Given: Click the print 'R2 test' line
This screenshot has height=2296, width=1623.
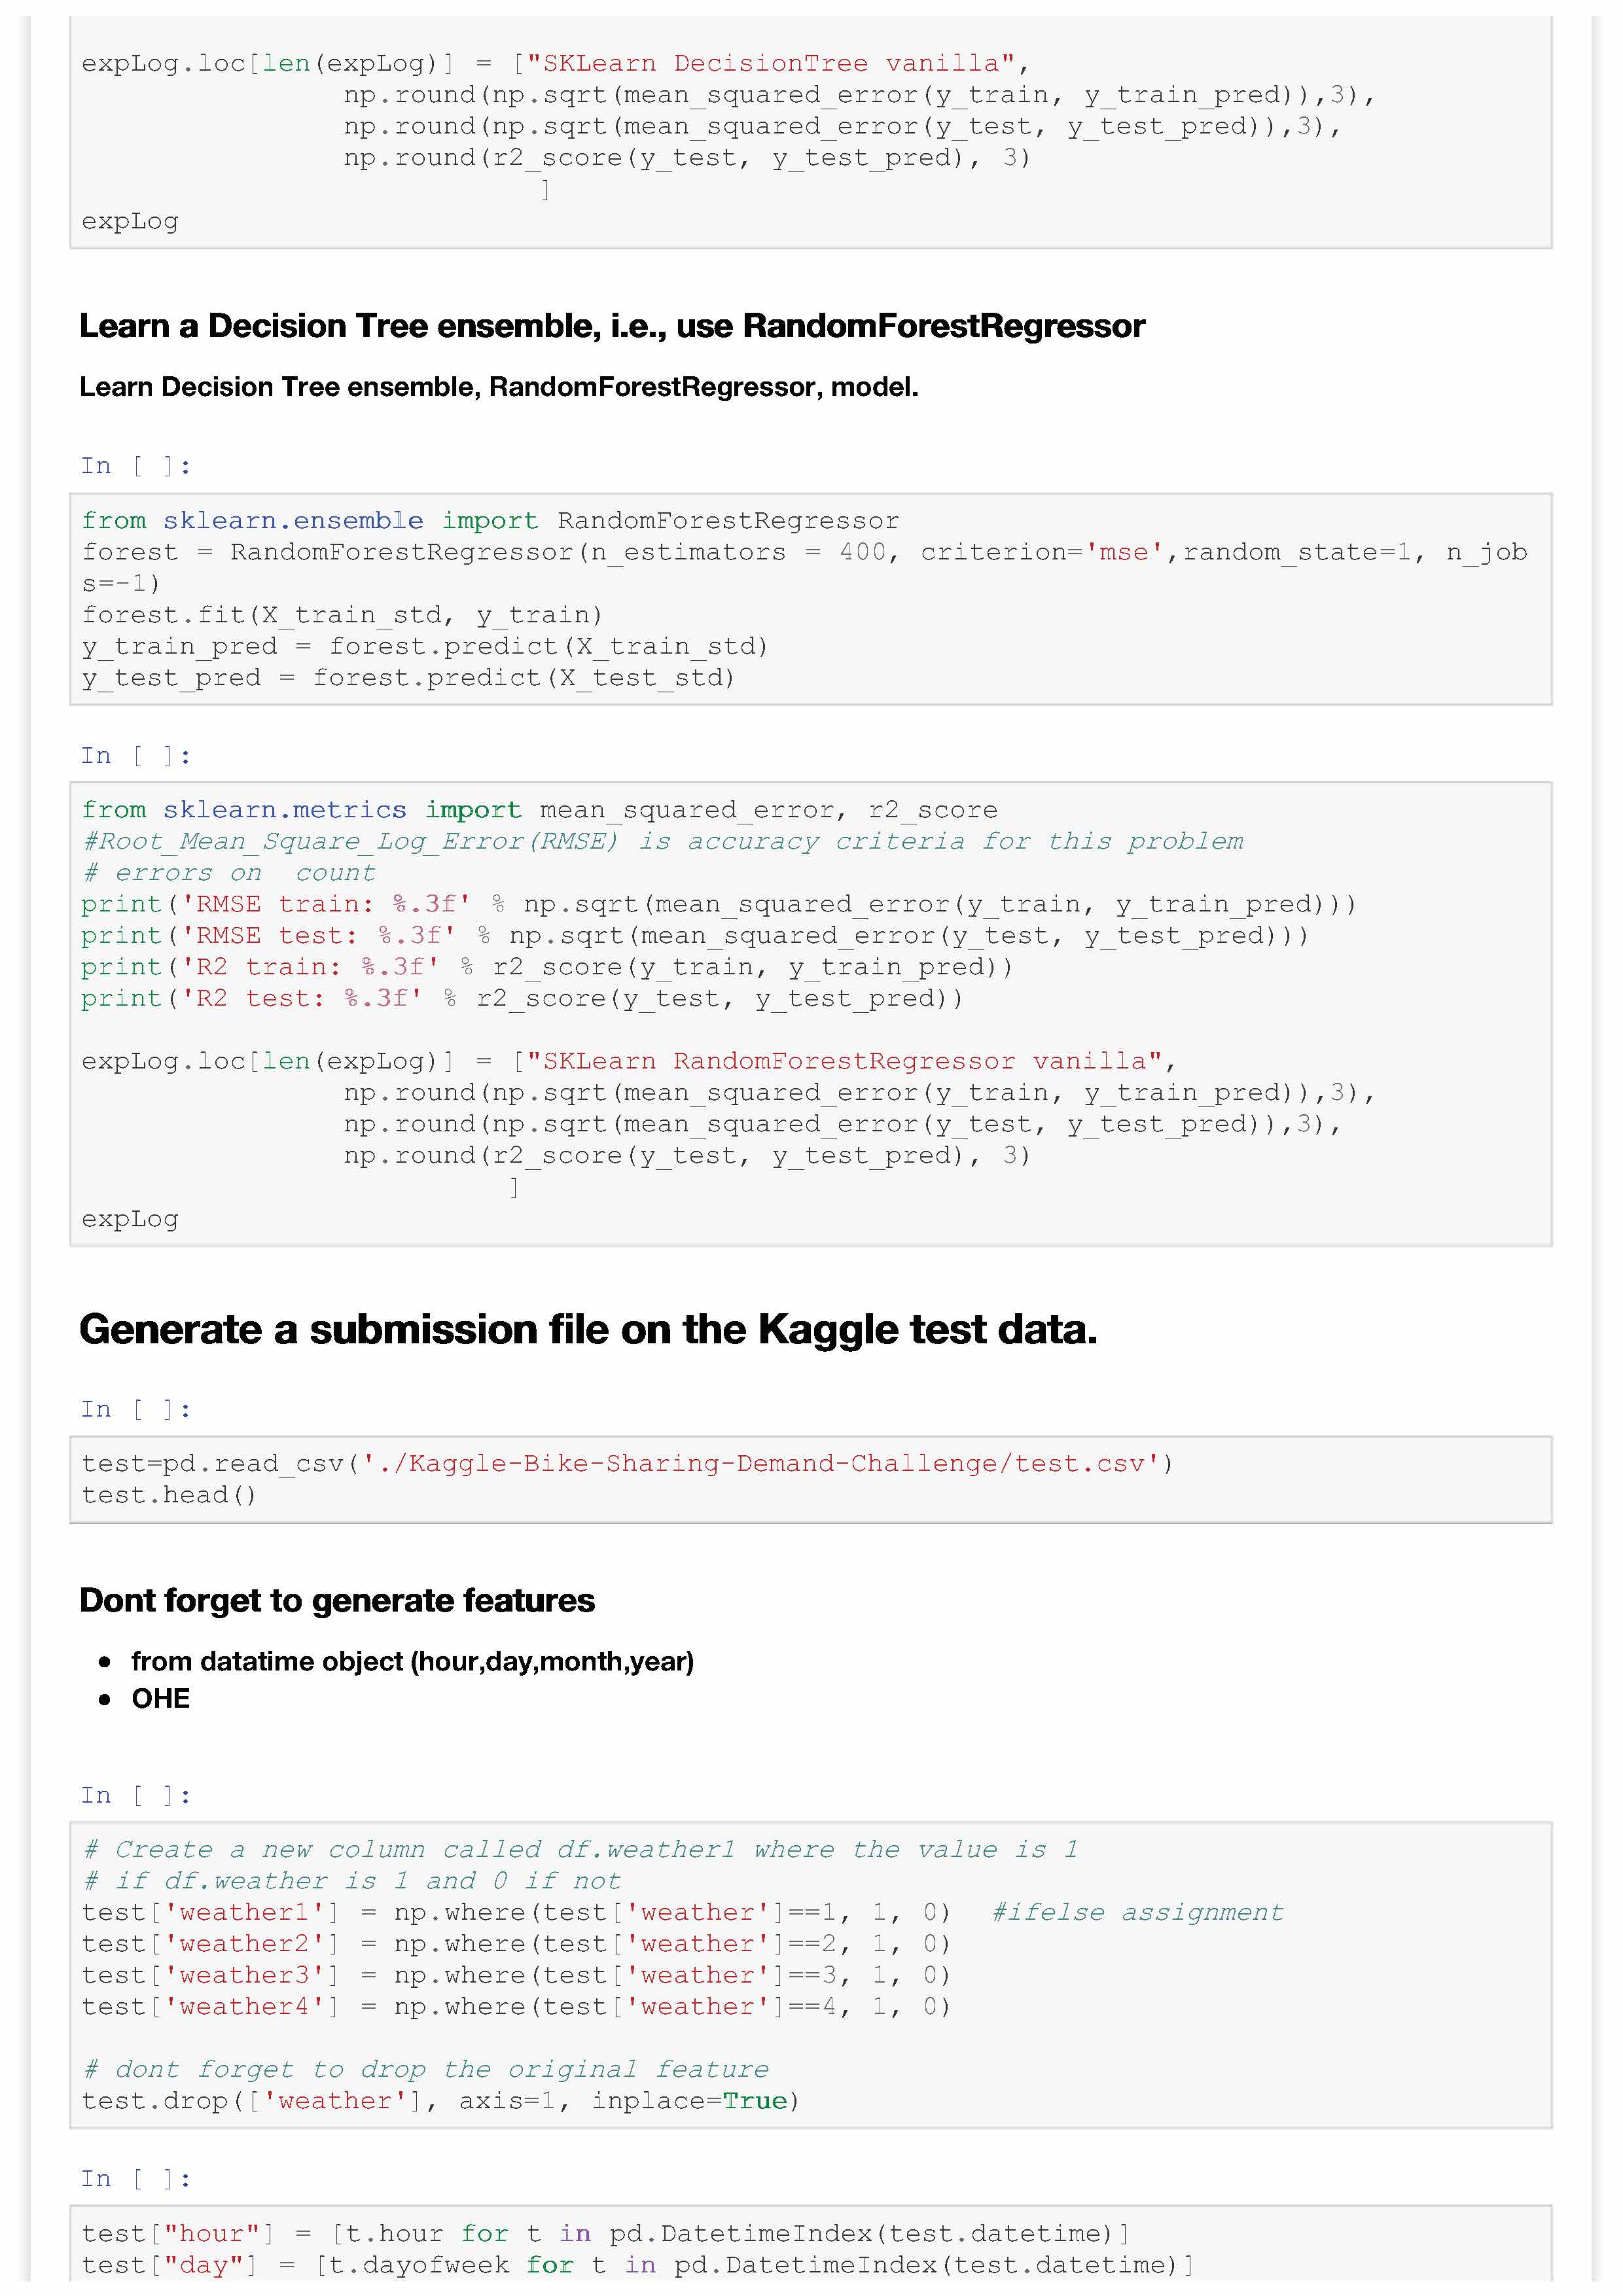Looking at the screenshot, I should pyautogui.click(x=521, y=999).
